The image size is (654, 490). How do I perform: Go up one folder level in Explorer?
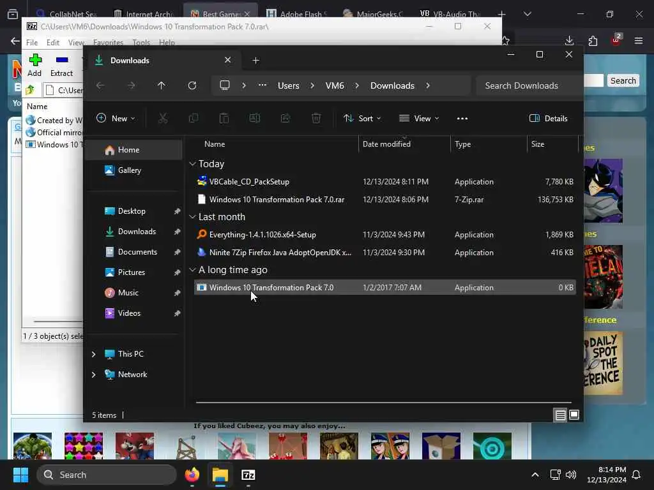click(x=162, y=85)
